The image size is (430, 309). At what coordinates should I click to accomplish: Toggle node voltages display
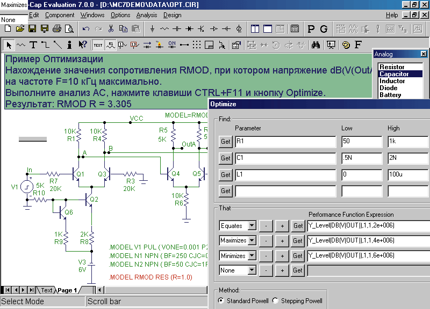click(135, 45)
